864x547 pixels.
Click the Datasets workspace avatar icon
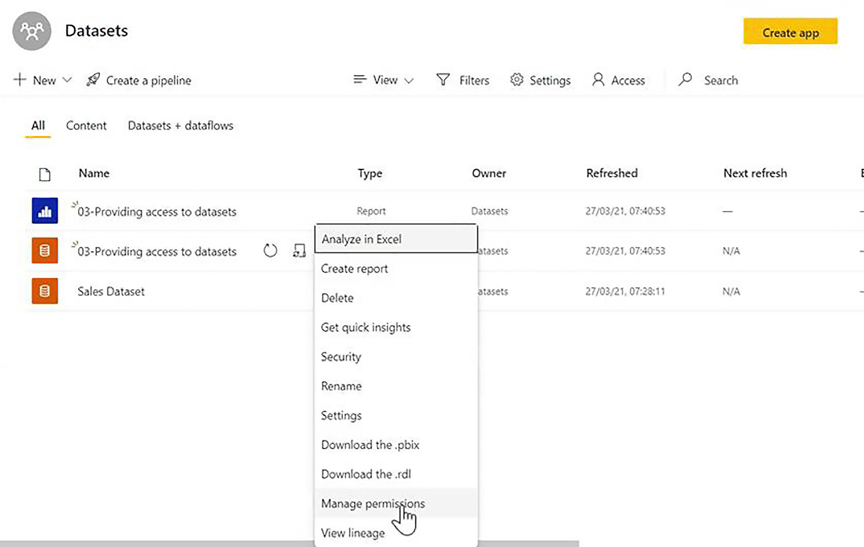pyautogui.click(x=32, y=31)
